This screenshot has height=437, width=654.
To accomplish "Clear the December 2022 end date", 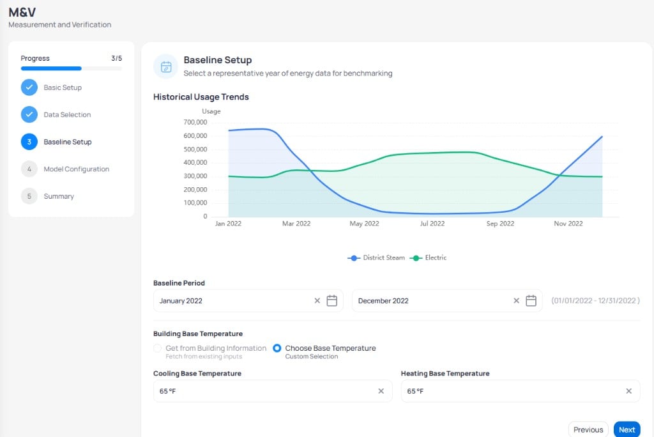I will (x=516, y=300).
